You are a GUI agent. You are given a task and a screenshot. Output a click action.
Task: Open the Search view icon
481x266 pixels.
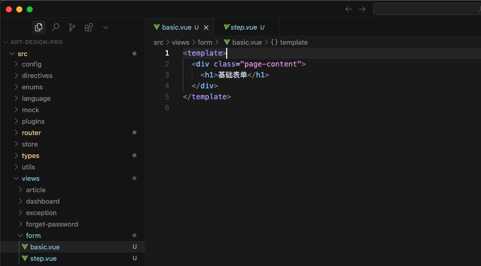(56, 28)
